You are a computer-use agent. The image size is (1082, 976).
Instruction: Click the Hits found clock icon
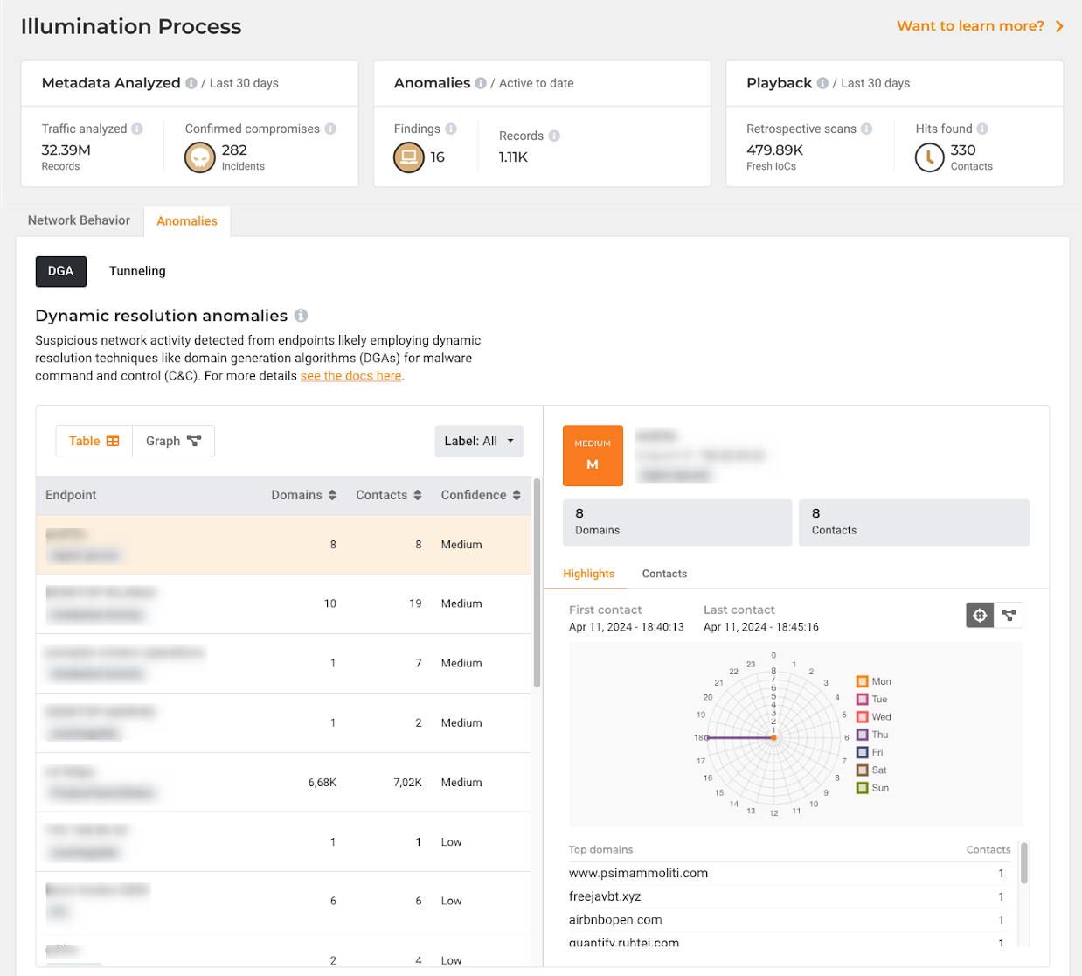pos(929,157)
